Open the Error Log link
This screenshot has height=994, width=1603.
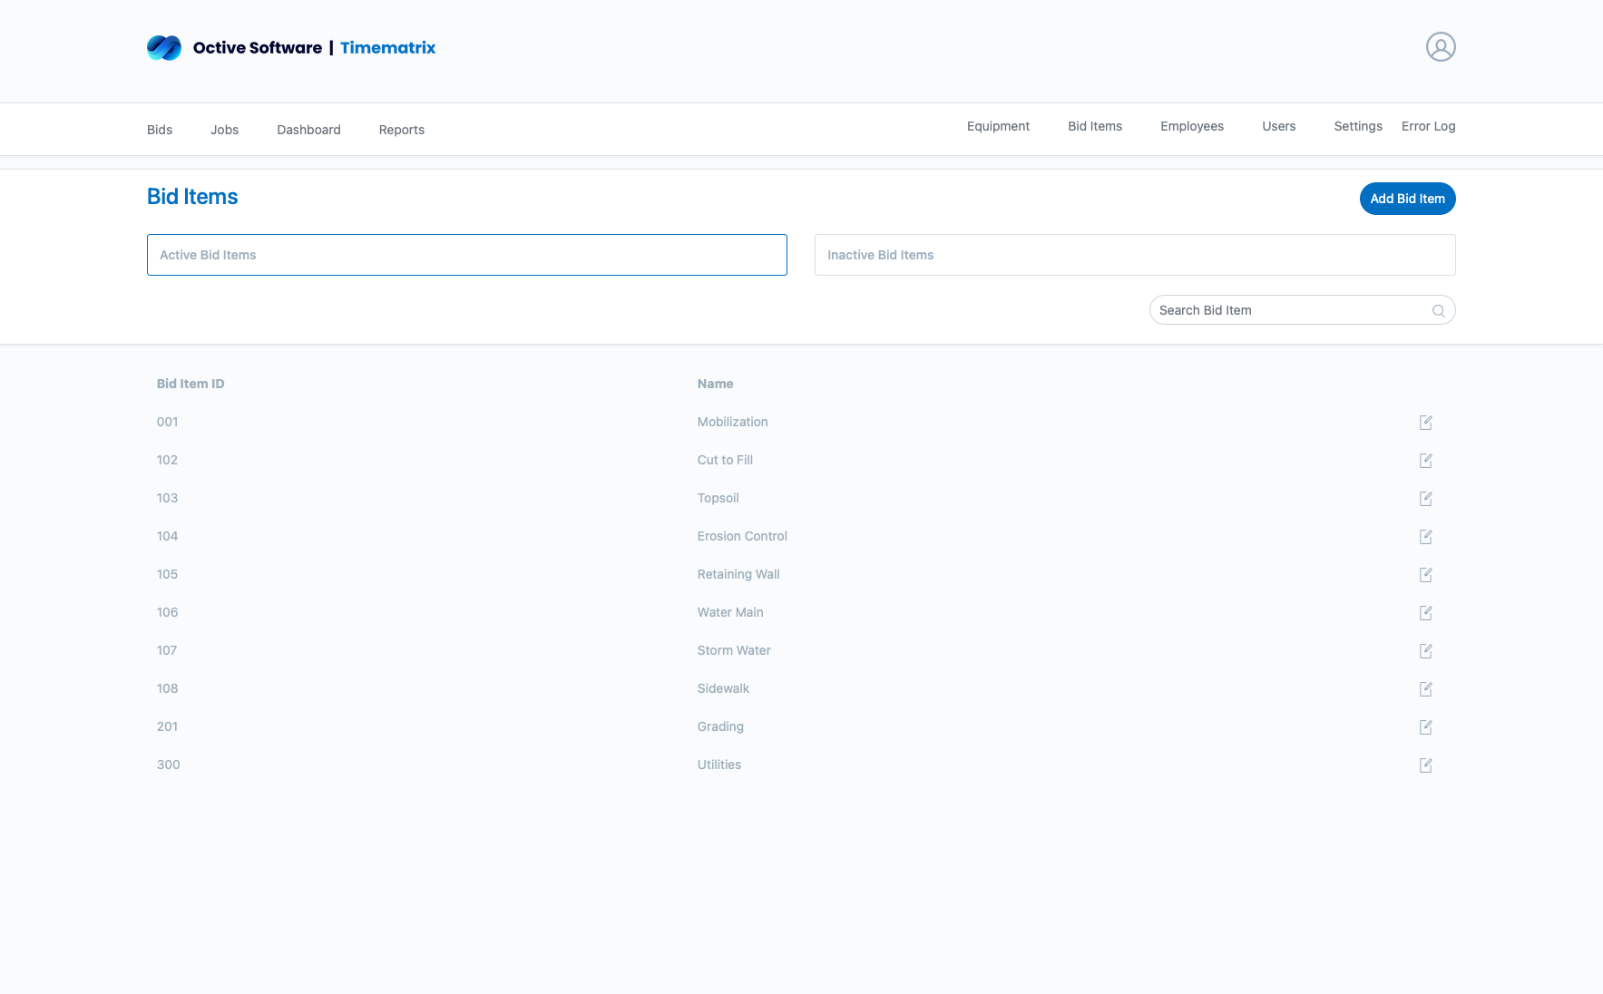point(1428,127)
